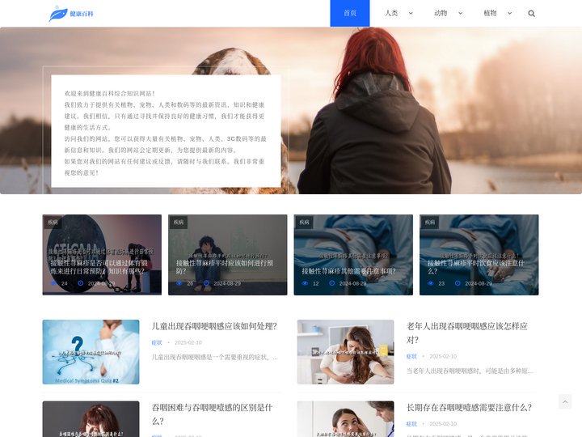
Task: Open the 植物 menu item
Action: coord(490,14)
